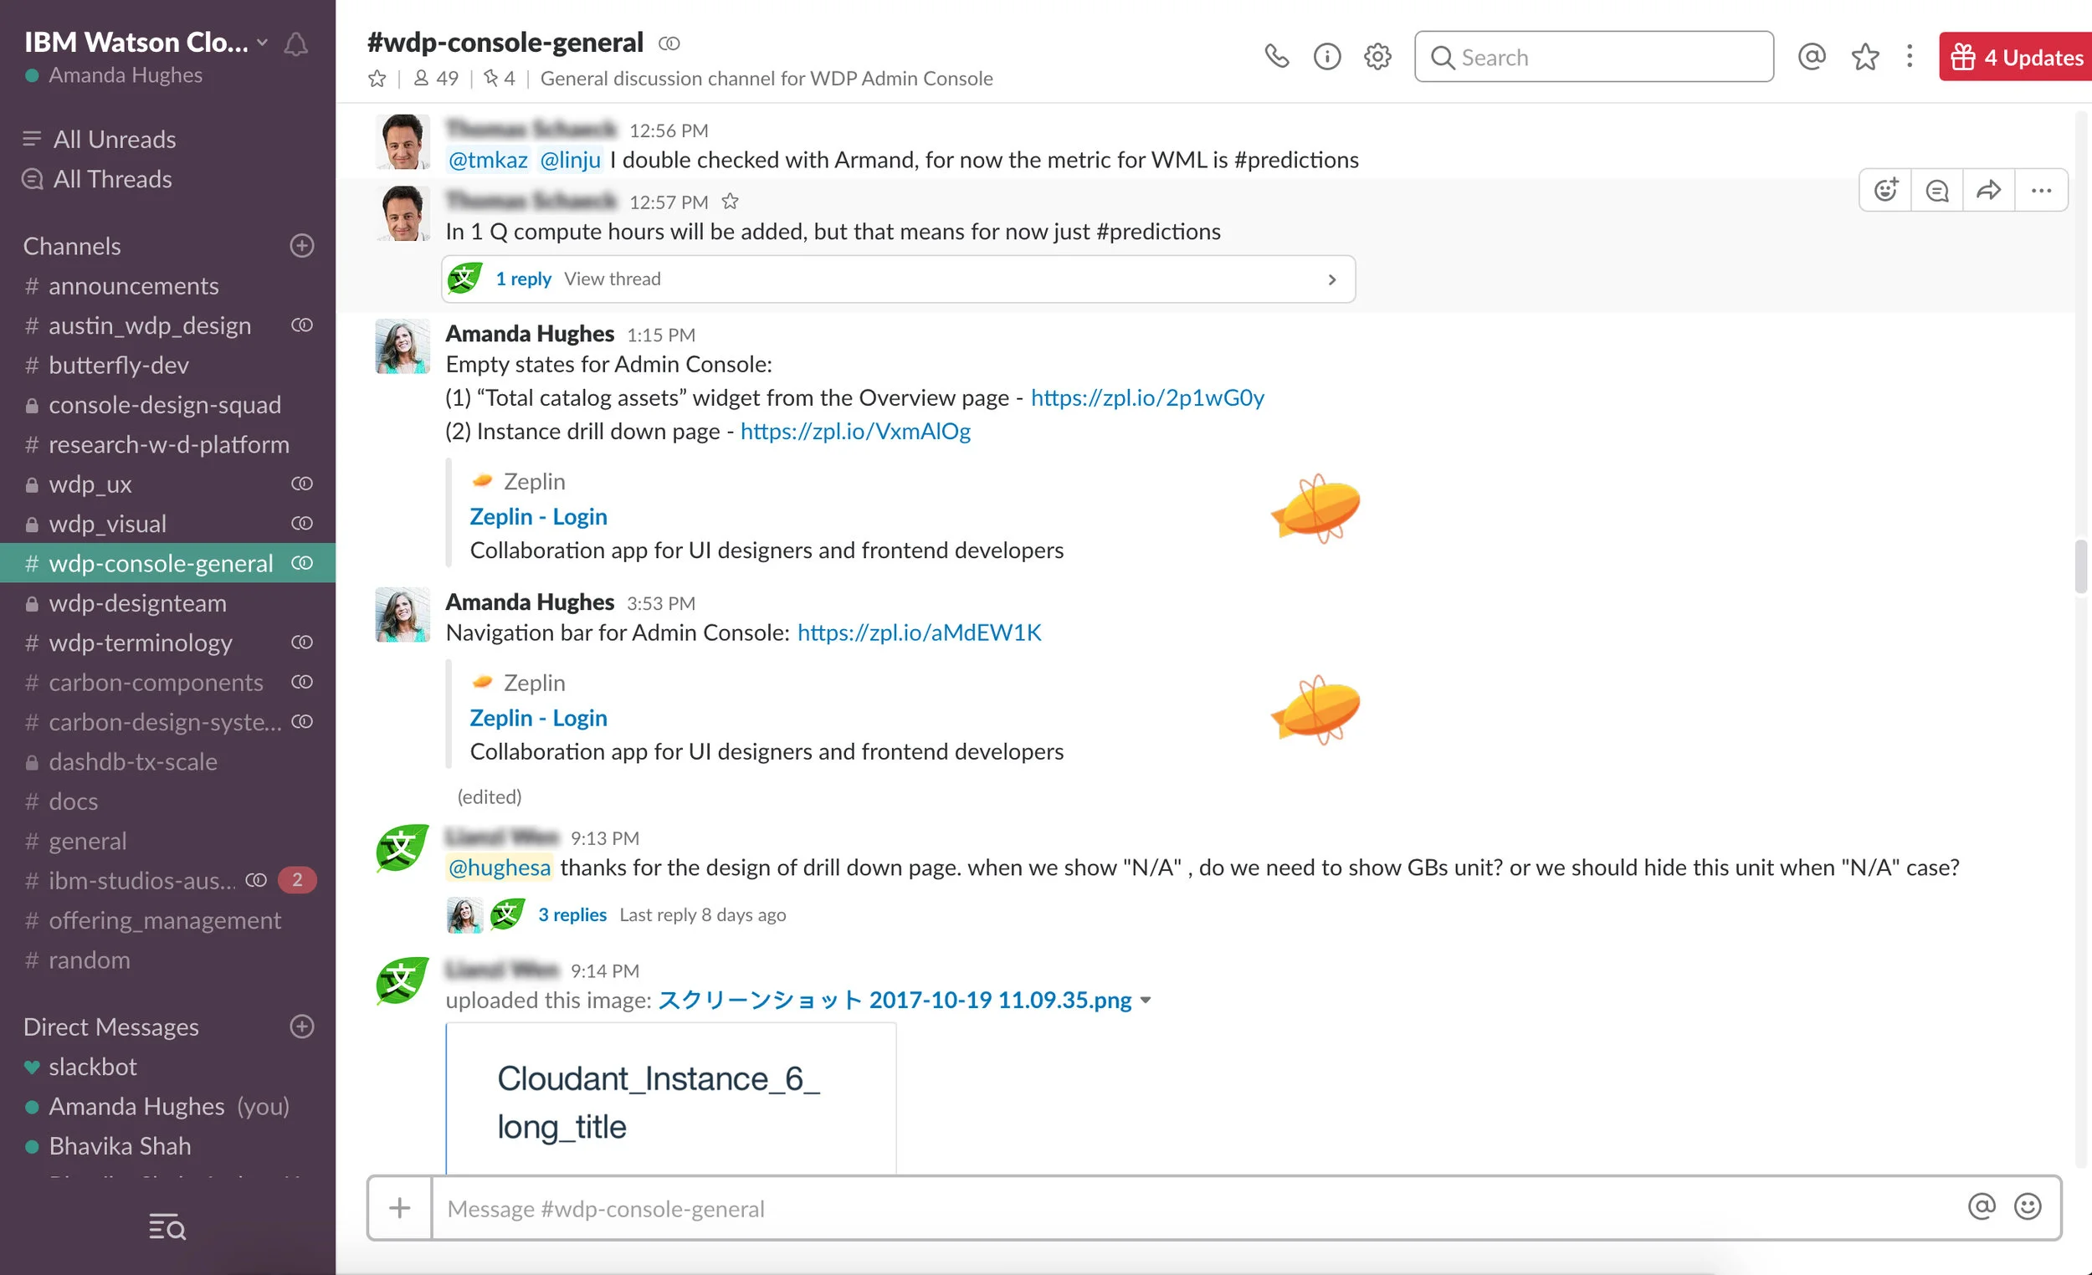Star the 12:57 PM message
This screenshot has height=1275, width=2092.
click(x=730, y=201)
